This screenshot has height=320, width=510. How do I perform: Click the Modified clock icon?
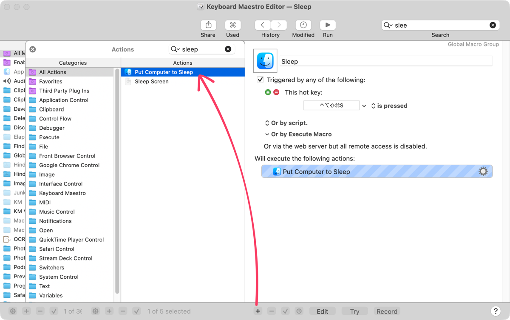coord(303,25)
